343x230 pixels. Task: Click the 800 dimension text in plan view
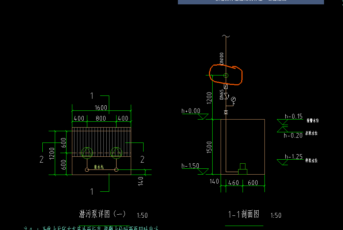coord(101,118)
